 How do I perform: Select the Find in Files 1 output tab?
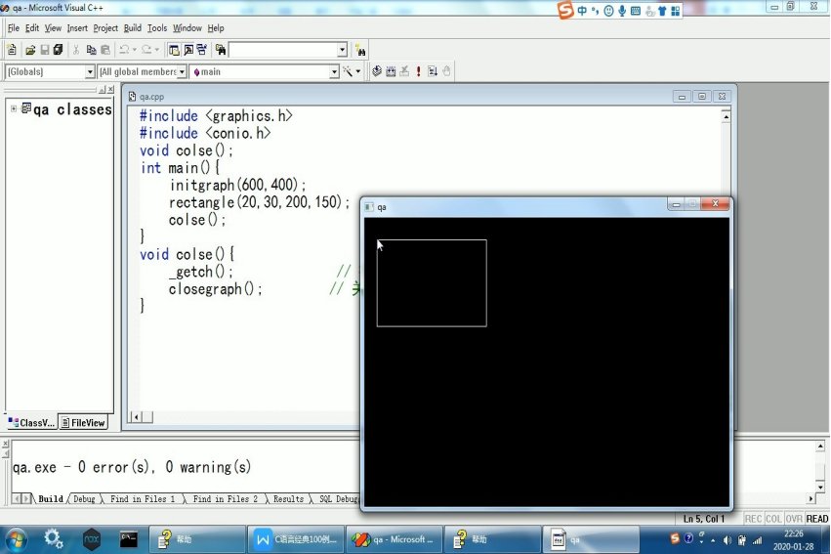point(142,499)
